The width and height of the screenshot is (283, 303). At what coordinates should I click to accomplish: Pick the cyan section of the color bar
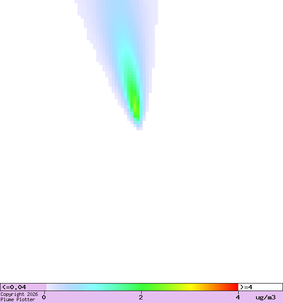coord(95,287)
